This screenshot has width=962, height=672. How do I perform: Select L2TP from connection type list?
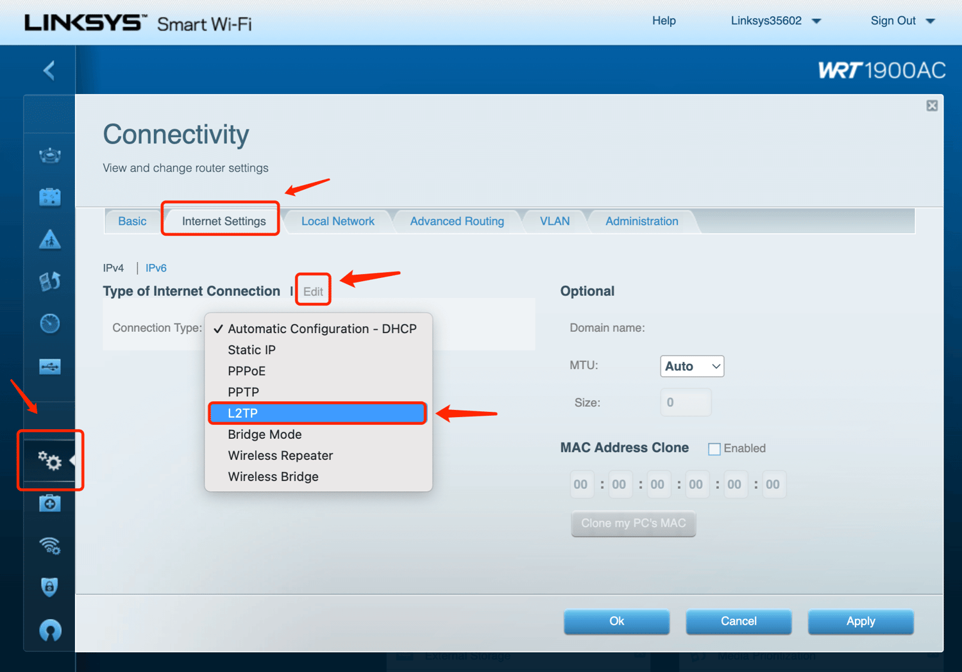point(317,413)
